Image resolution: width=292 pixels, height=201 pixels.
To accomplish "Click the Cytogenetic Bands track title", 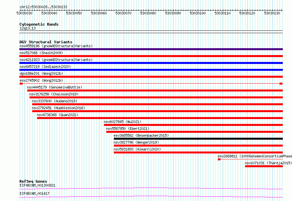I will (39, 24).
